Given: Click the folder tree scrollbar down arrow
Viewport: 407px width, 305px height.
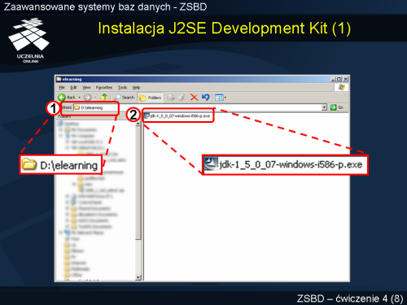Looking at the screenshot, I should (138, 277).
